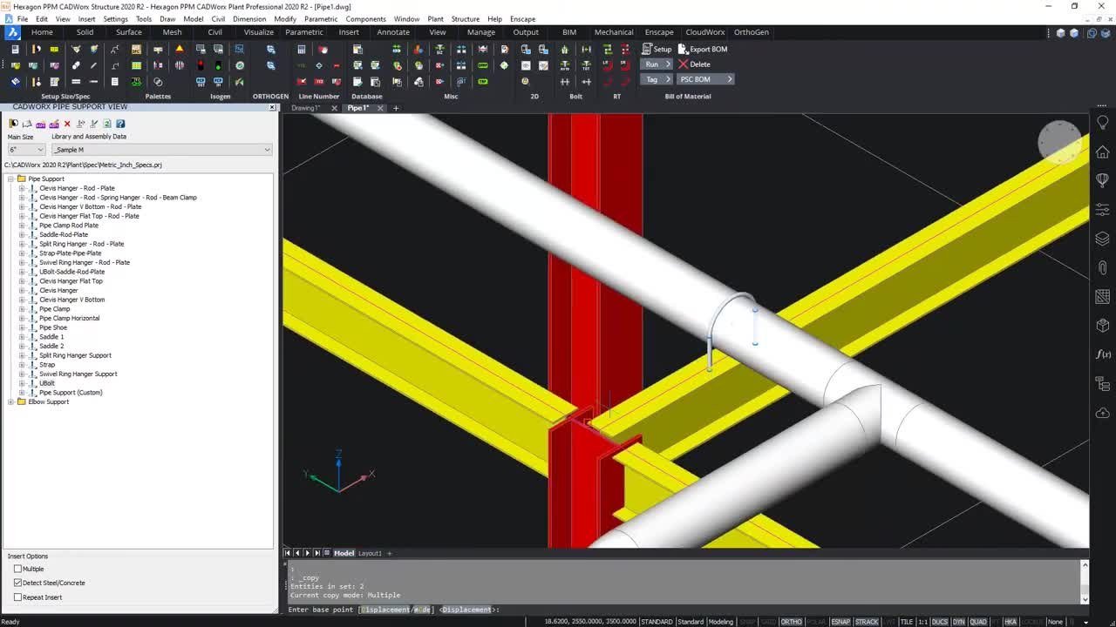
Task: Open the layers stack icon in right sidebar
Action: tap(1103, 239)
